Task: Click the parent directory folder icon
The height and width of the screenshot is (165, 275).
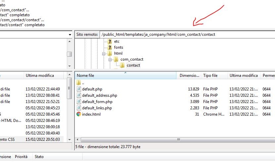Action: pos(78,82)
